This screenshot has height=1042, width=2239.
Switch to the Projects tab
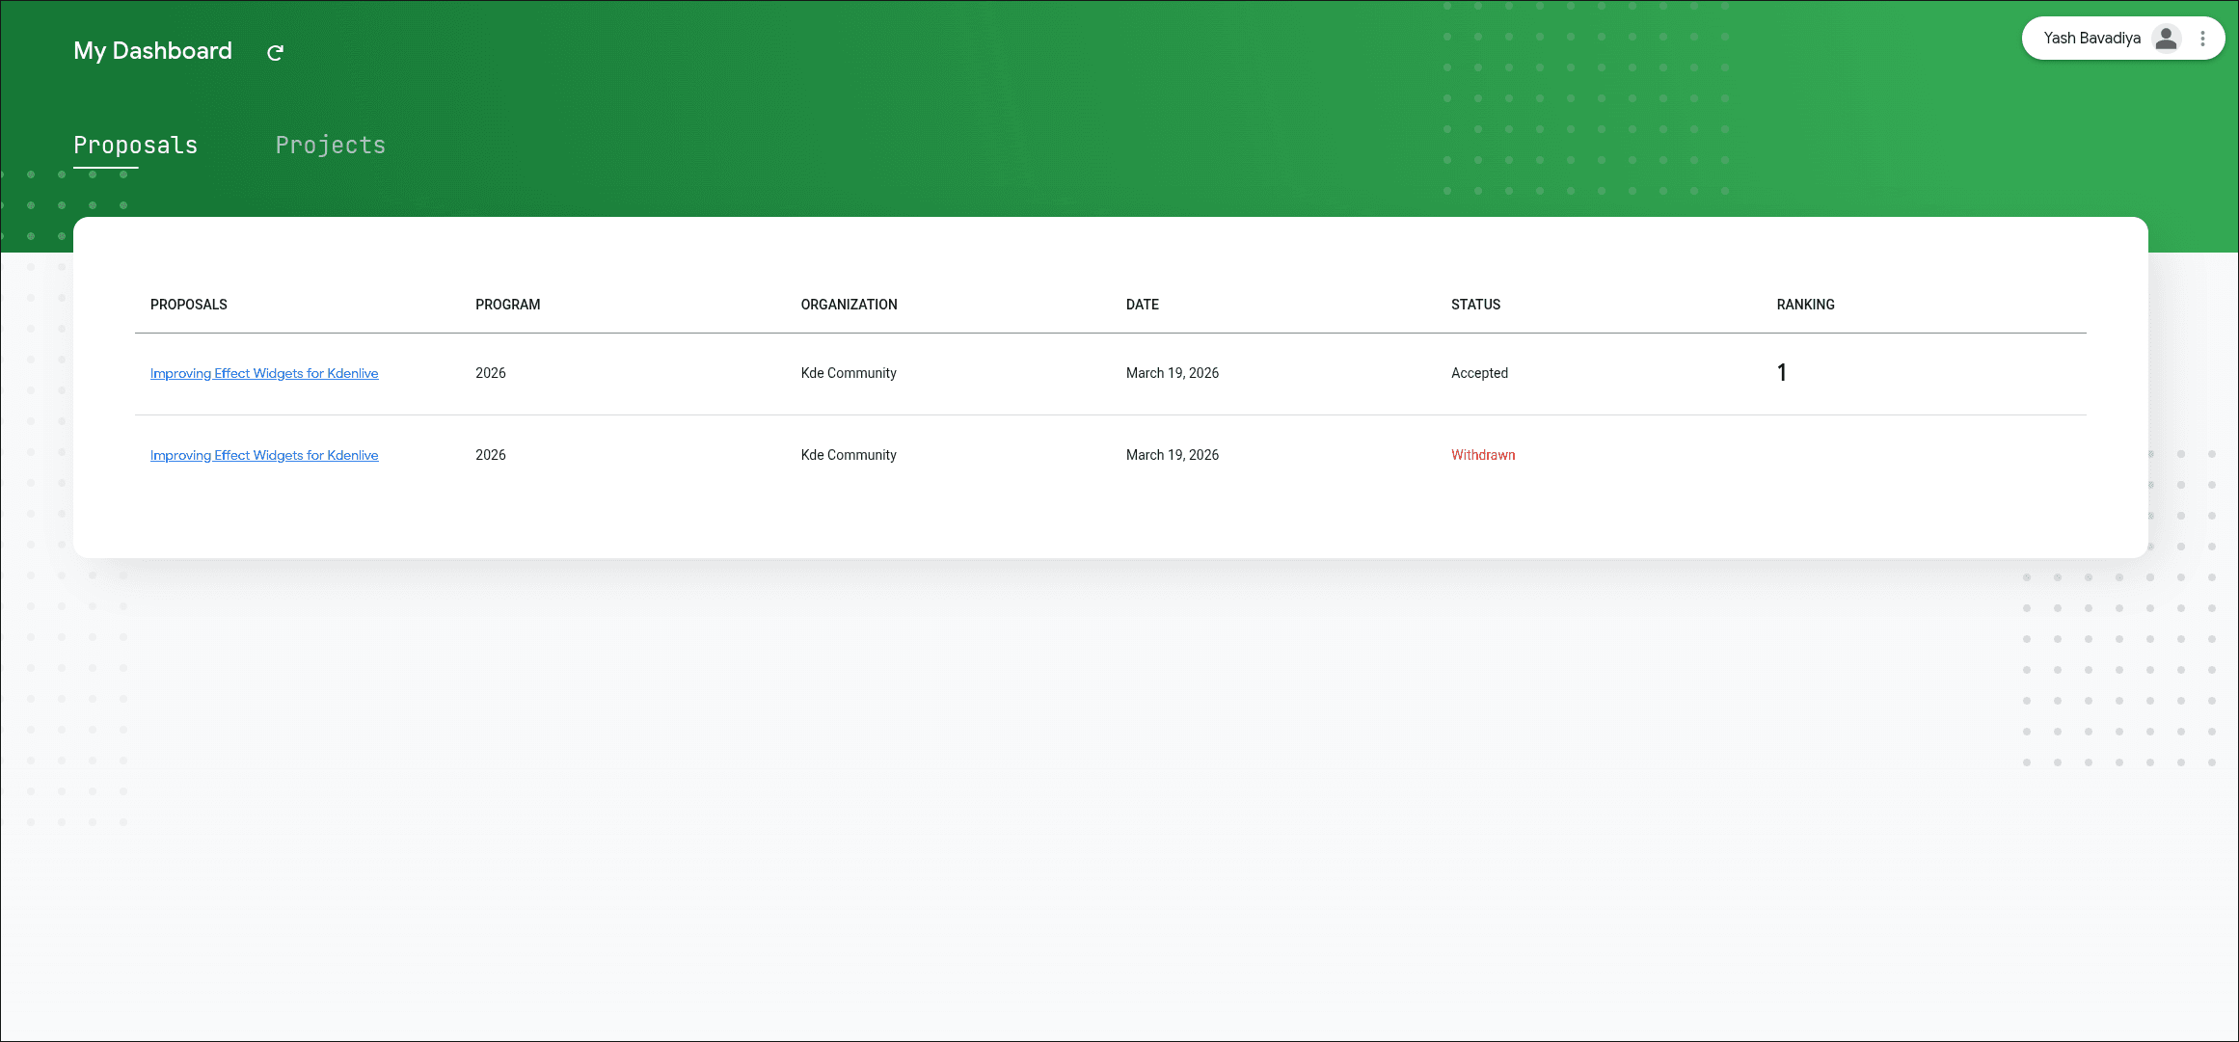tap(331, 146)
